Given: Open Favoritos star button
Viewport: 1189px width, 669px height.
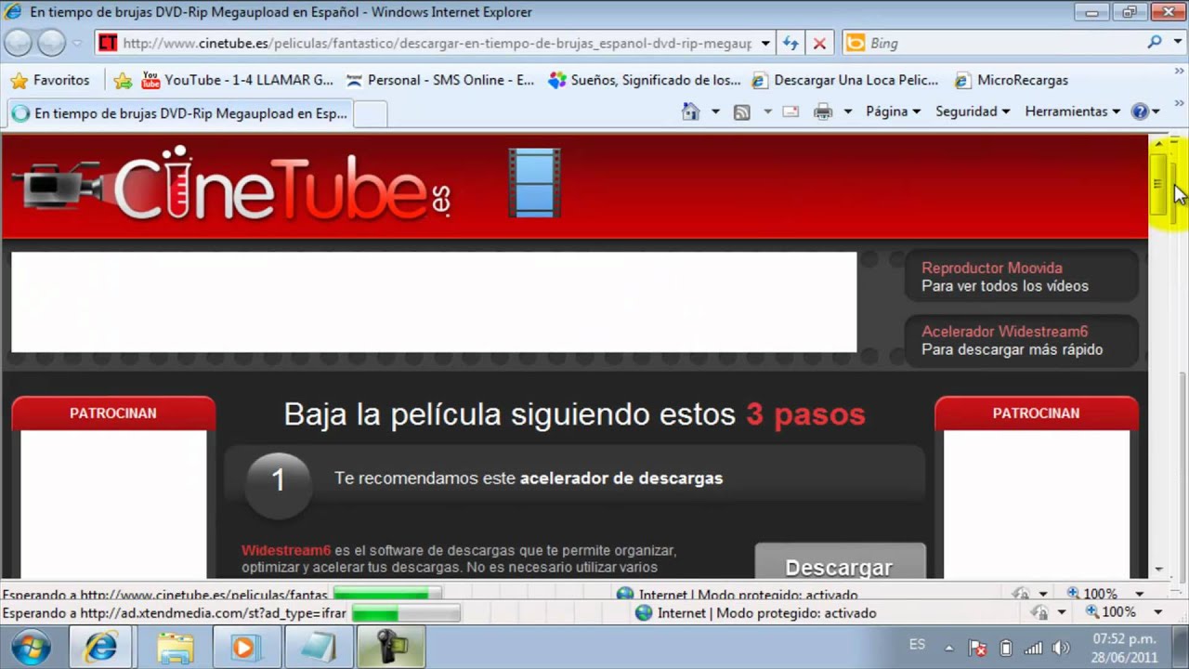Looking at the screenshot, I should tap(50, 80).
